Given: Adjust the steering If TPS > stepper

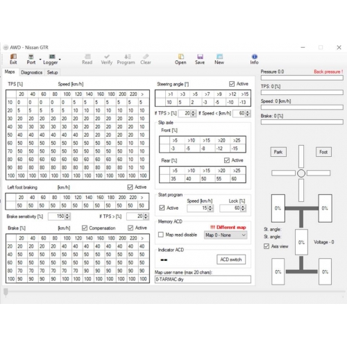Looking at the screenshot, I should pos(193,114).
